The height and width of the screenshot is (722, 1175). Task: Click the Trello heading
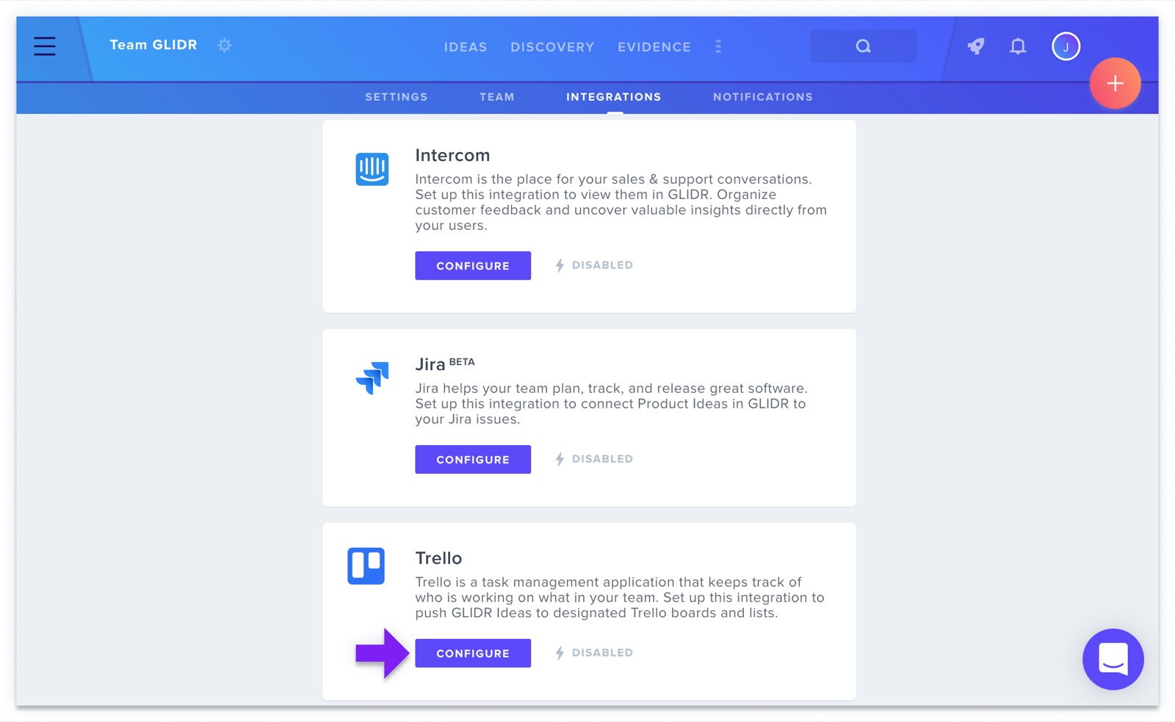pos(438,558)
